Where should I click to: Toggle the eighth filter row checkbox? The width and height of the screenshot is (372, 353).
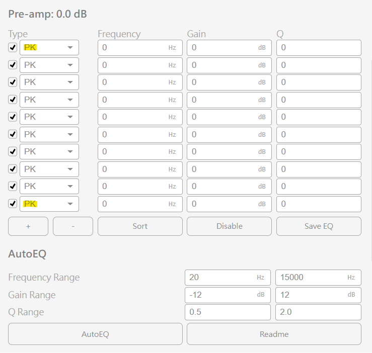pos(13,169)
